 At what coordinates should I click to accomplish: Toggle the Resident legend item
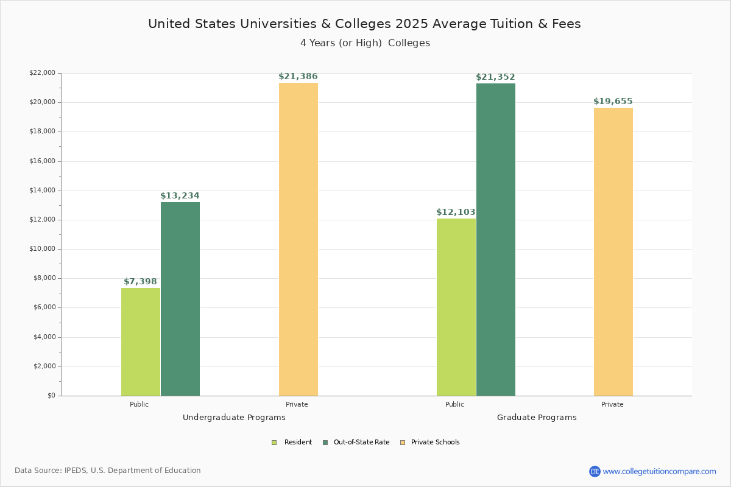tap(298, 442)
